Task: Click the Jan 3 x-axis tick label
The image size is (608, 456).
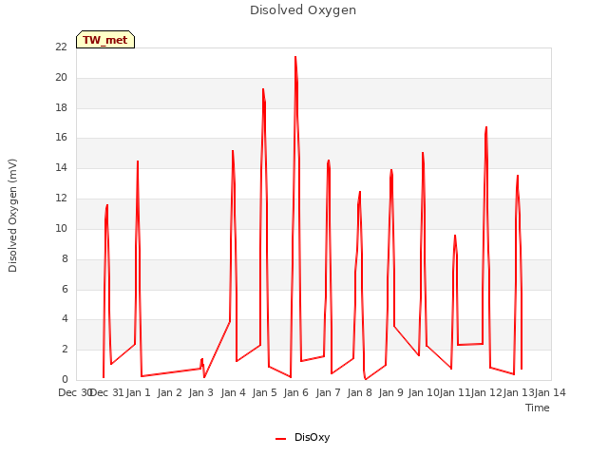Action: pyautogui.click(x=200, y=392)
